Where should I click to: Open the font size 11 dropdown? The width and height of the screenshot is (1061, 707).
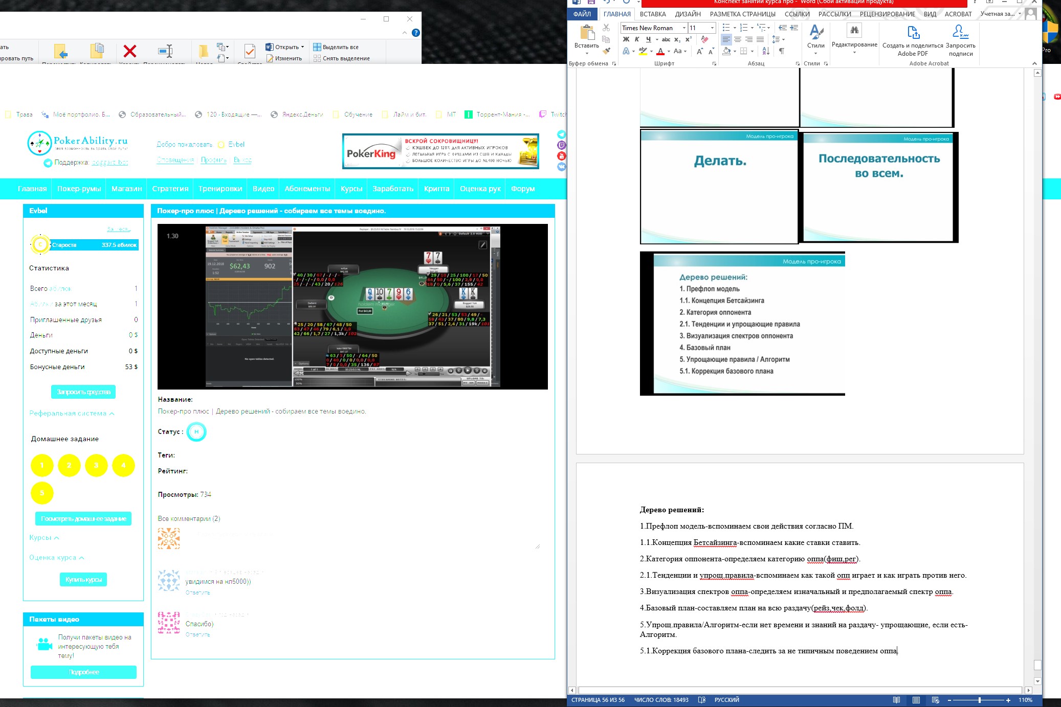pos(712,28)
